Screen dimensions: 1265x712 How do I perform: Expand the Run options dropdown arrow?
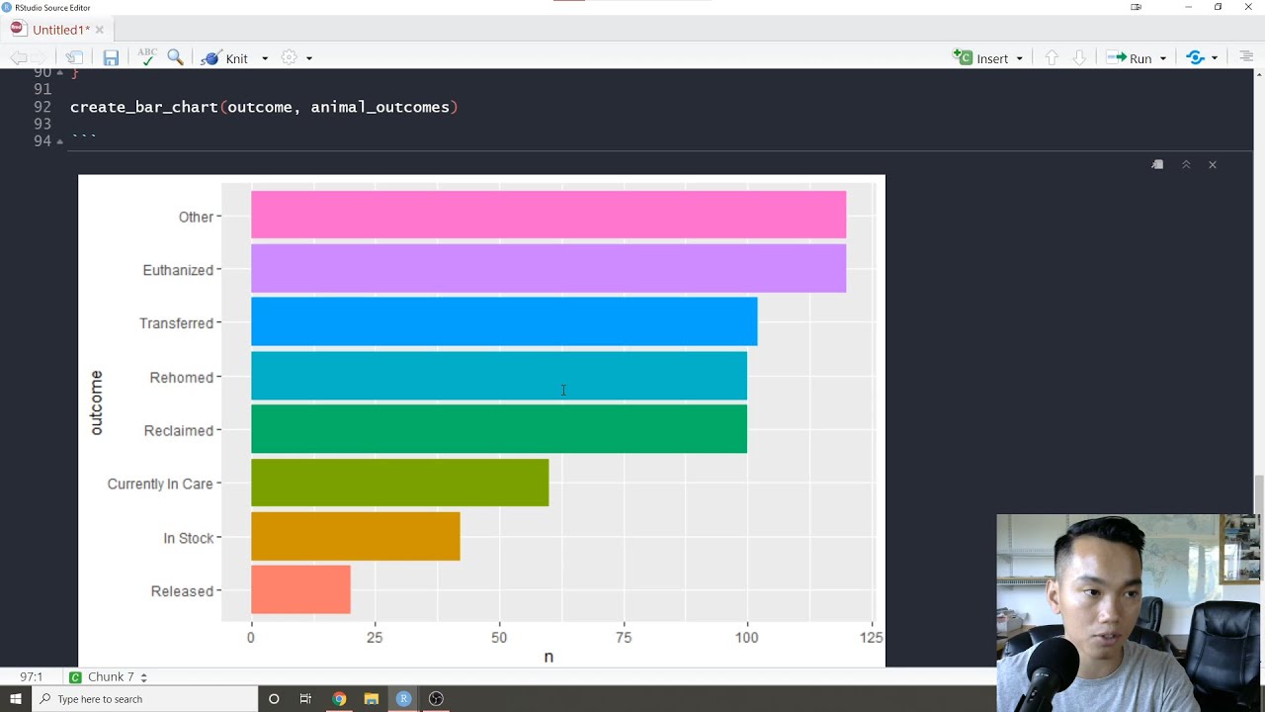pyautogui.click(x=1163, y=58)
